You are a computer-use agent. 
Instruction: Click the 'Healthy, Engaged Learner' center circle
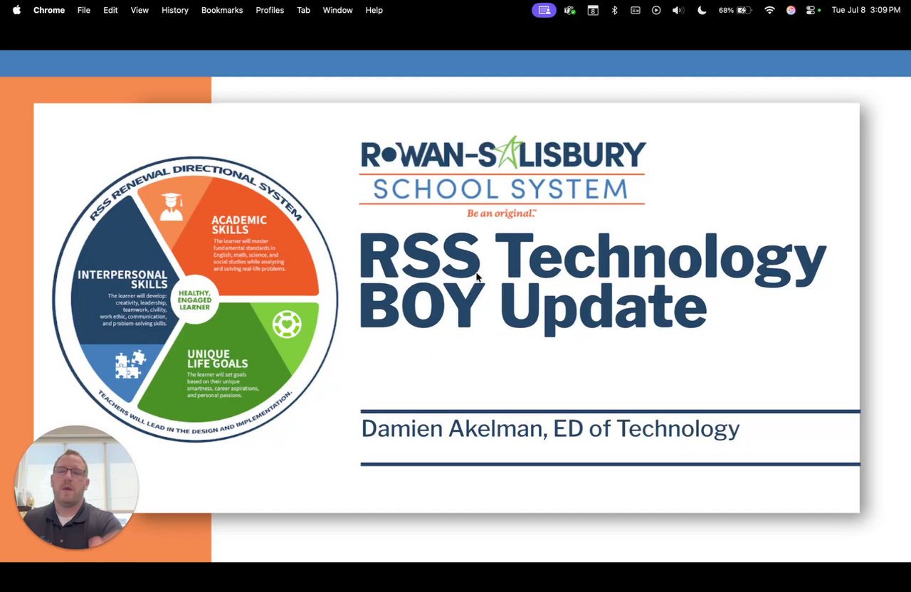(x=194, y=299)
